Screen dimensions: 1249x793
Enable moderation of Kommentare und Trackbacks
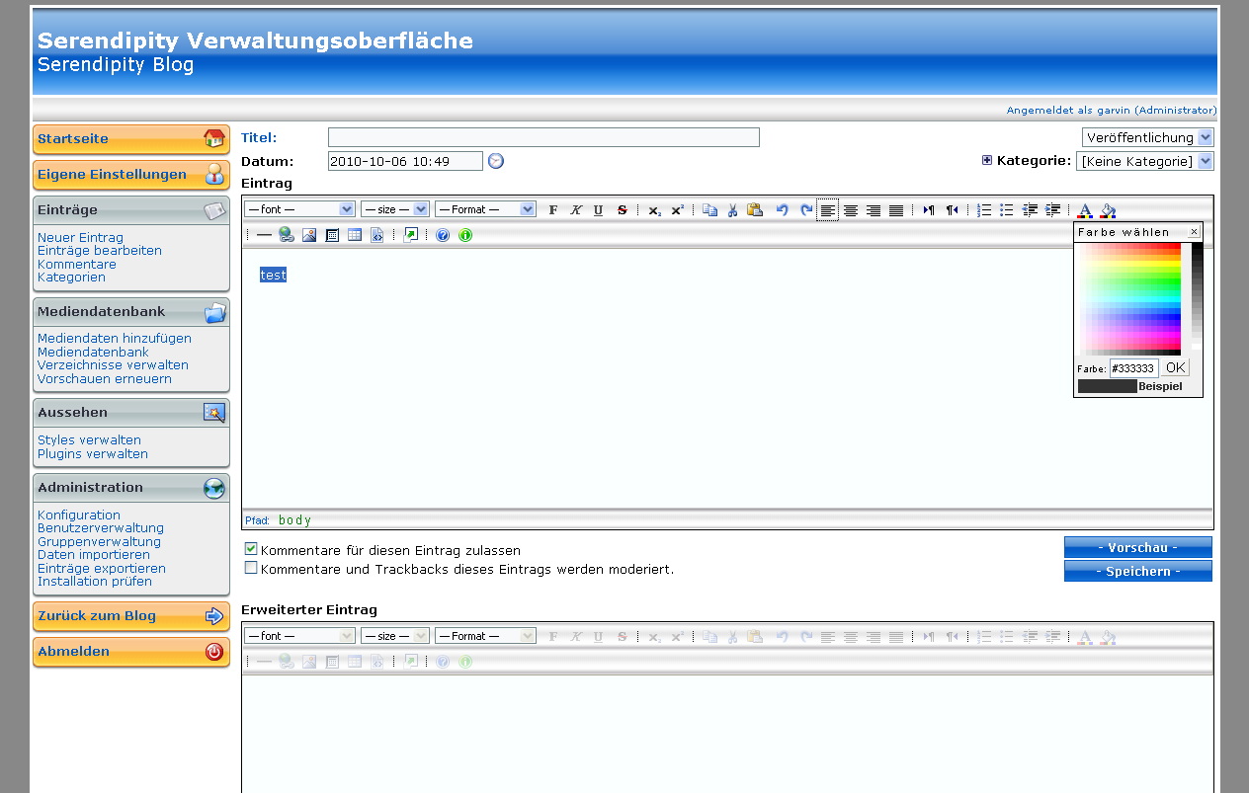point(251,567)
